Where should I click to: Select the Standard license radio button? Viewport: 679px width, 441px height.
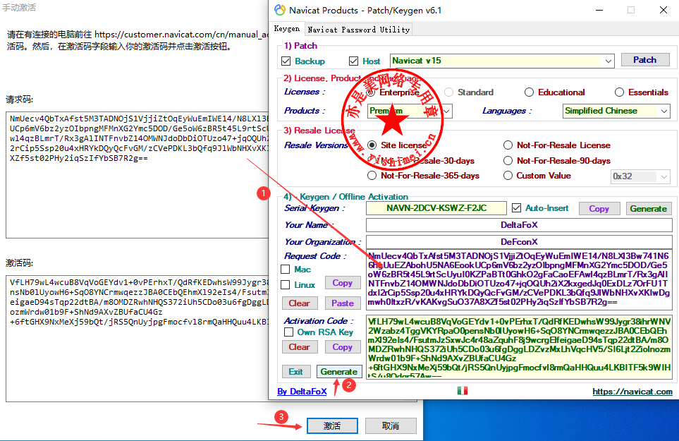[x=448, y=92]
